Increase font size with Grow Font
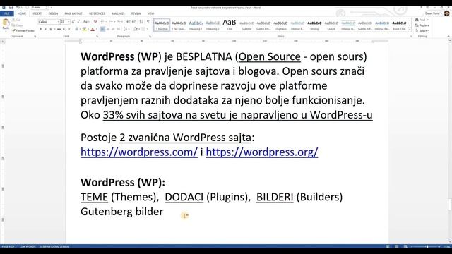Image resolution: width=452 pixels, height=254 pixels. pyautogui.click(x=73, y=22)
